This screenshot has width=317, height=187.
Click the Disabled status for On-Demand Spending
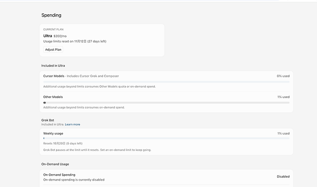pos(283,176)
